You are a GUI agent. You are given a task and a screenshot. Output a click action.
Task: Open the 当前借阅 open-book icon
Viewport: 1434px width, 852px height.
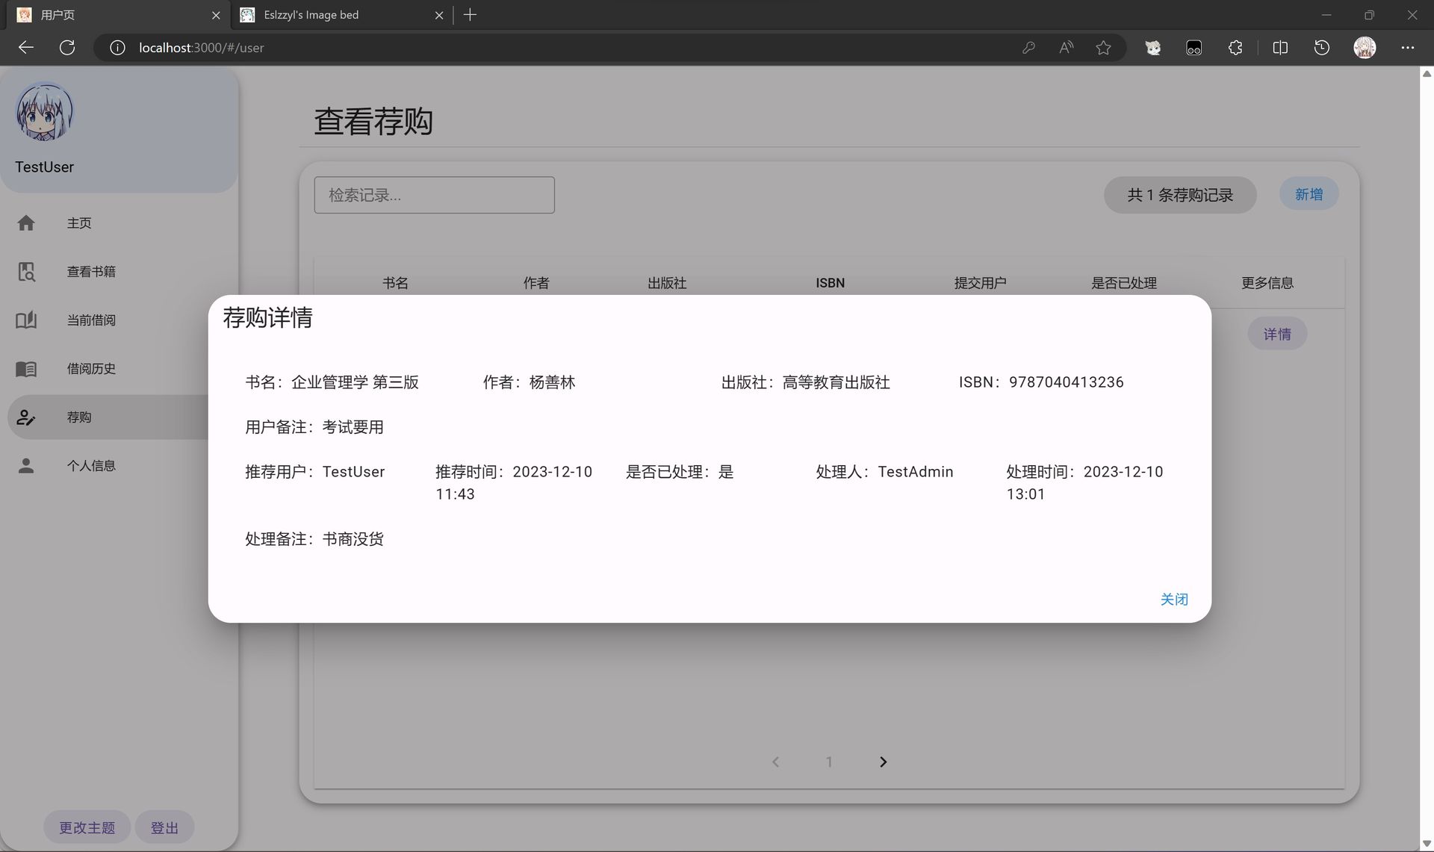26,320
